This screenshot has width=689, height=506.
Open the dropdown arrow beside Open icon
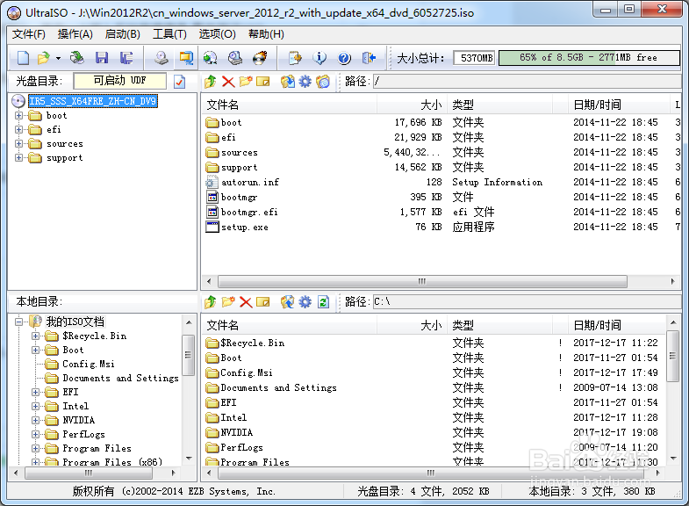click(58, 58)
